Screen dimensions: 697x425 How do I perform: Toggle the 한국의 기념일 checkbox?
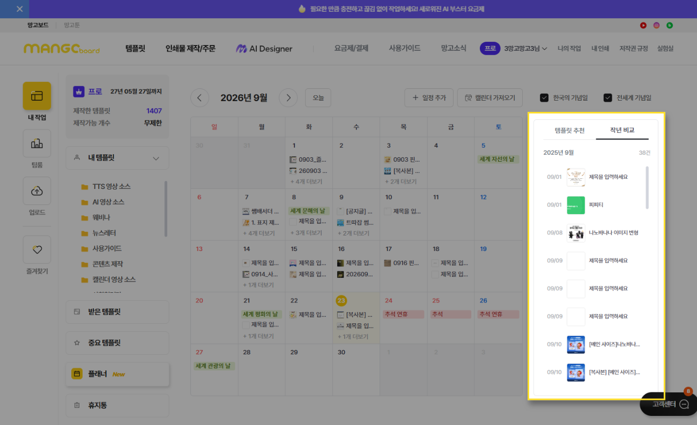tap(544, 98)
